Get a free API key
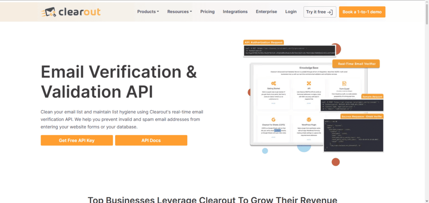 click(x=77, y=141)
